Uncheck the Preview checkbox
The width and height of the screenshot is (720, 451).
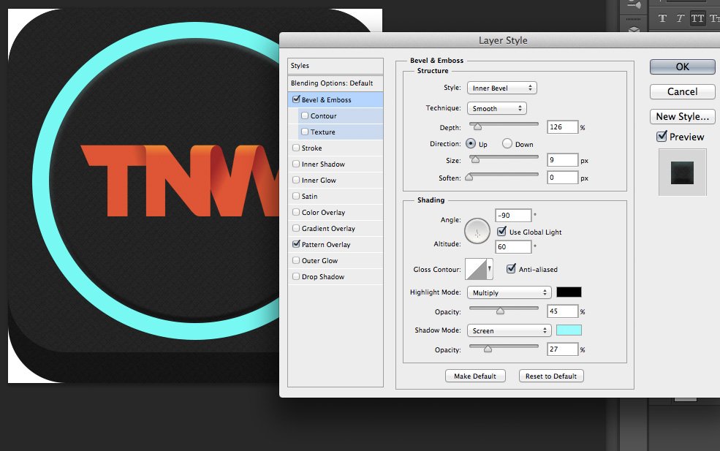pyautogui.click(x=662, y=137)
